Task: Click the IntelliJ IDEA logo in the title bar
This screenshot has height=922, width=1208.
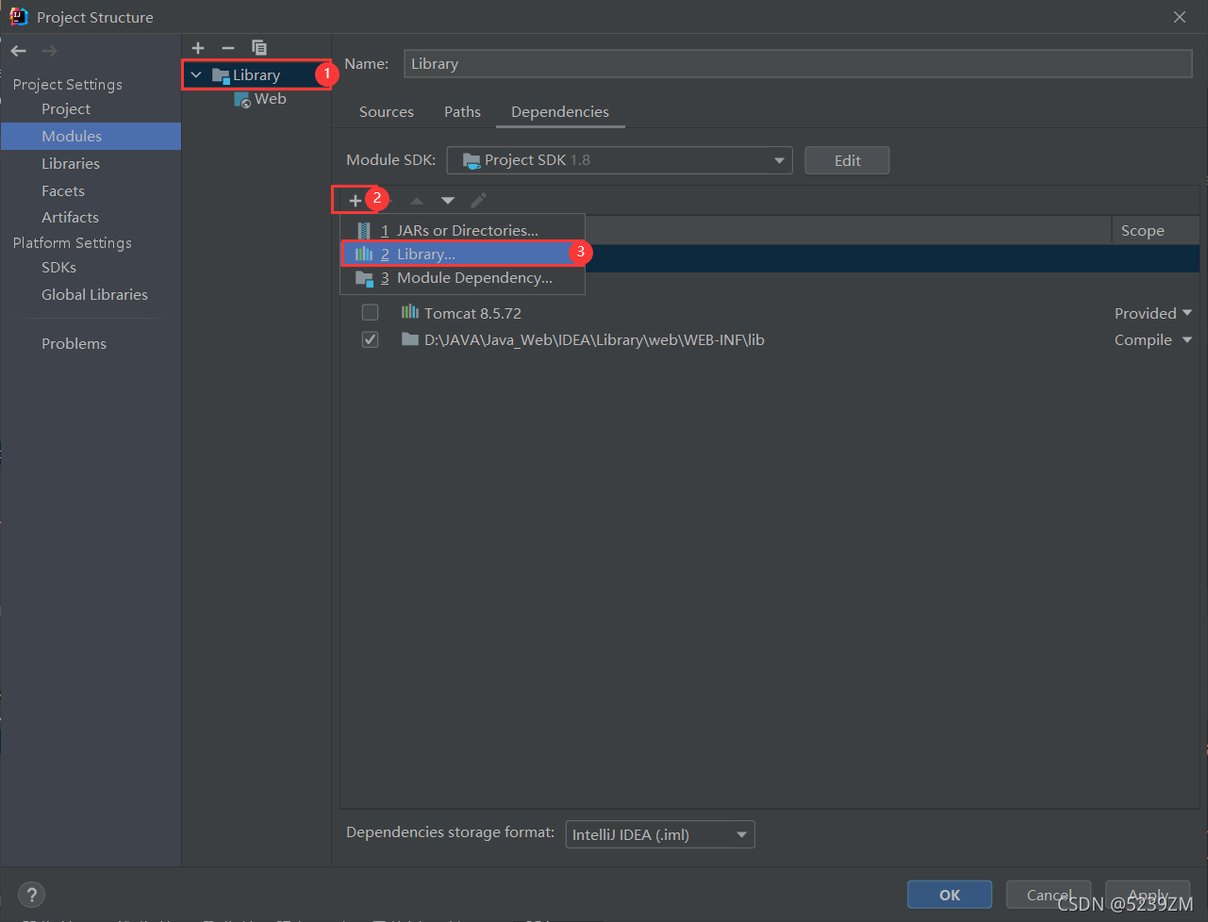Action: pyautogui.click(x=18, y=16)
